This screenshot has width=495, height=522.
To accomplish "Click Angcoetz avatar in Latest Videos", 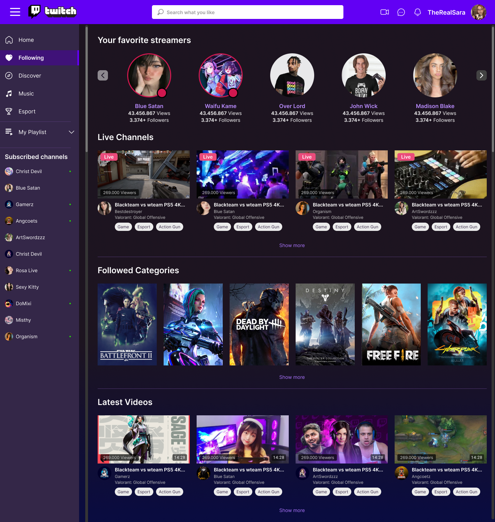I will 401,473.
